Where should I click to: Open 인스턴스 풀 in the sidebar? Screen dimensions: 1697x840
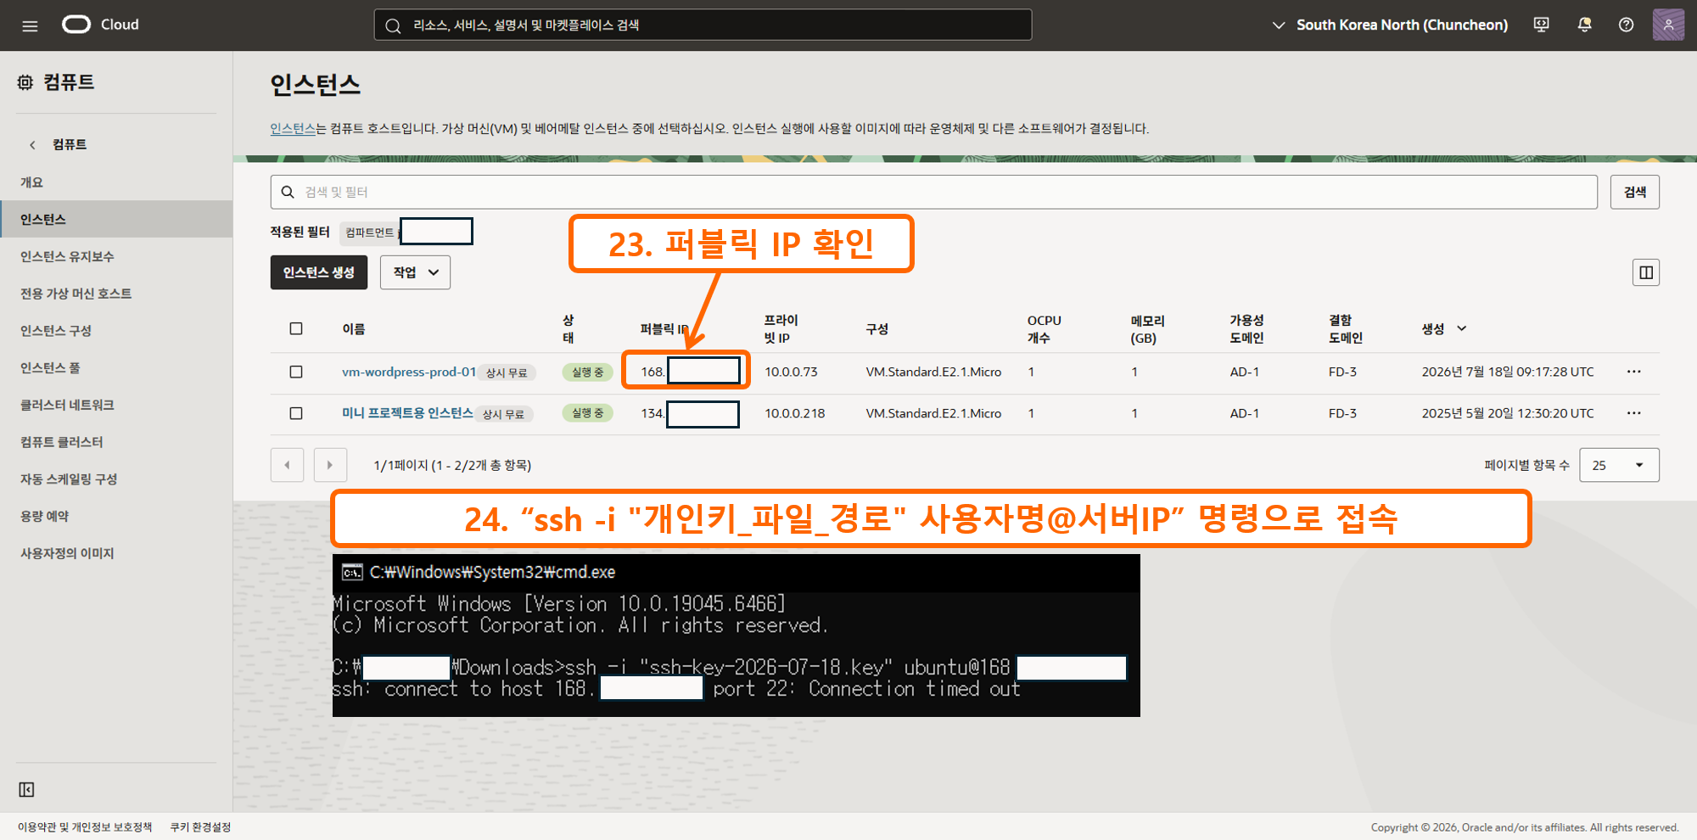pyautogui.click(x=50, y=367)
